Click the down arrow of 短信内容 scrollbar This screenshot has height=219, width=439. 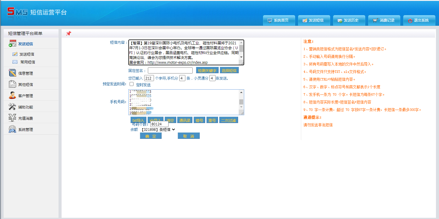coord(241,57)
